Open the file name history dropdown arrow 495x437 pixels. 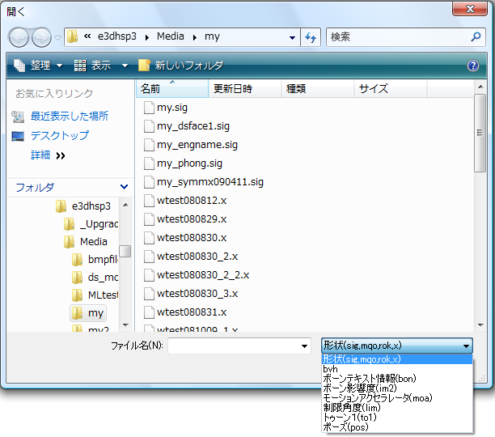305,346
